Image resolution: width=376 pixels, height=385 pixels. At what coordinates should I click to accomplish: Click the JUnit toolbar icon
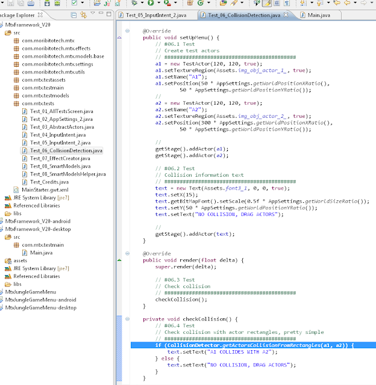click(107, 2)
